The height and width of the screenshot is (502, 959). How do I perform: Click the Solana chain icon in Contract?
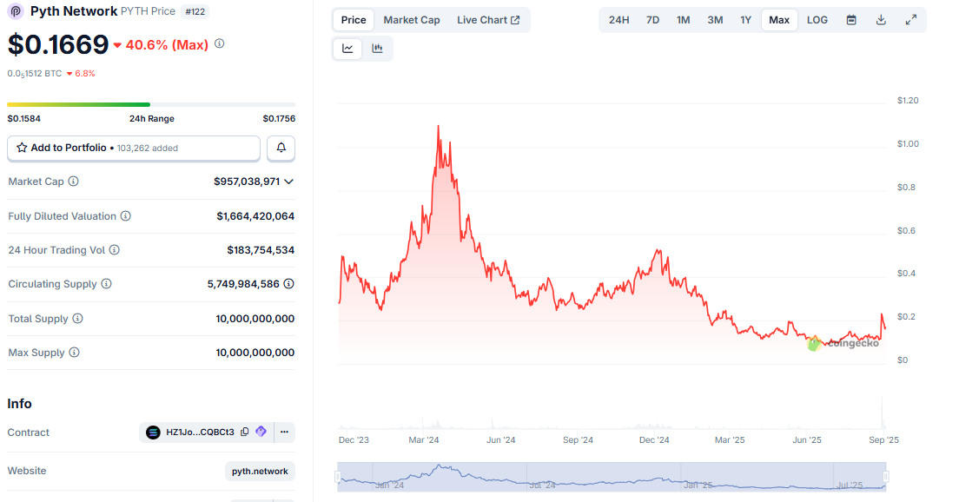(153, 433)
